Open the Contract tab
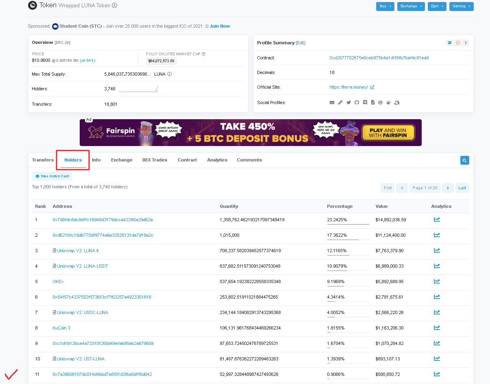The image size is (490, 384). (187, 160)
